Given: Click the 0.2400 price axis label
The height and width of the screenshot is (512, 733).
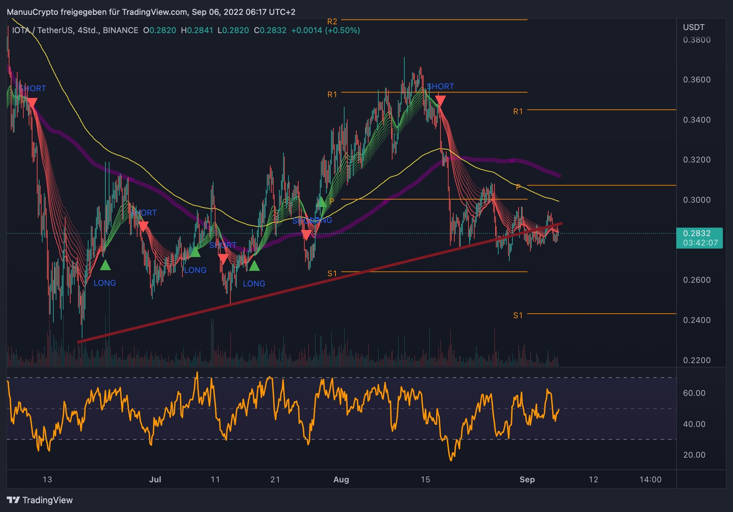Looking at the screenshot, I should tap(697, 320).
